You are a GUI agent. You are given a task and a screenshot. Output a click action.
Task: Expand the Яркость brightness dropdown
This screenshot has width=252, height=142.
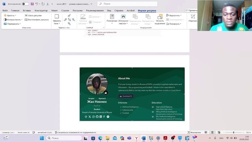click(10, 15)
